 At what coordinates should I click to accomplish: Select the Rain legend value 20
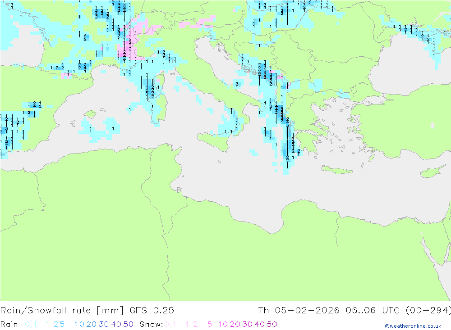pyautogui.click(x=92, y=324)
